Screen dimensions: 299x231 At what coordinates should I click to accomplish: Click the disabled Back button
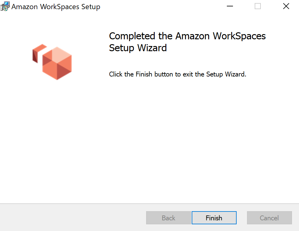(x=168, y=218)
